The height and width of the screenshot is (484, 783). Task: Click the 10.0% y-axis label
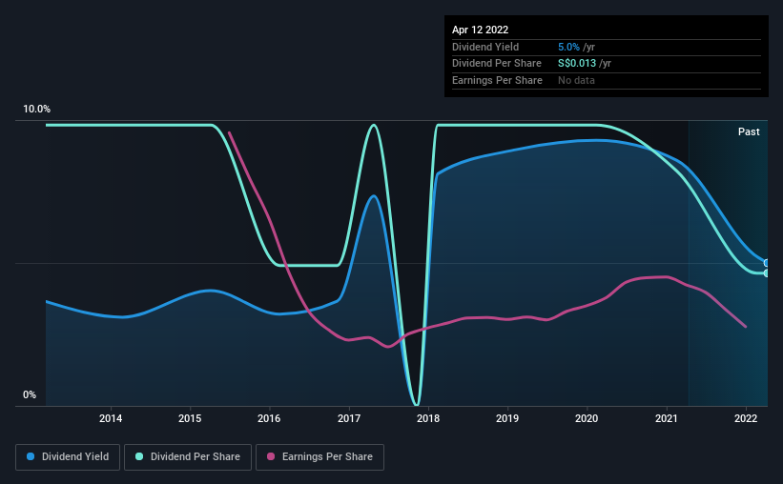pos(36,109)
